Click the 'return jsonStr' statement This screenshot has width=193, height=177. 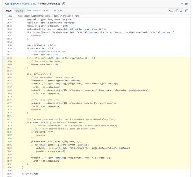coord(30,174)
